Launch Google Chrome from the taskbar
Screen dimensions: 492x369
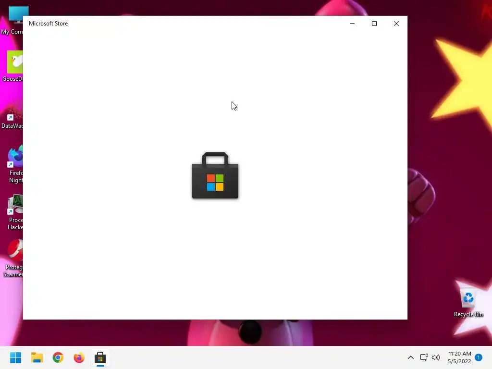coord(58,357)
